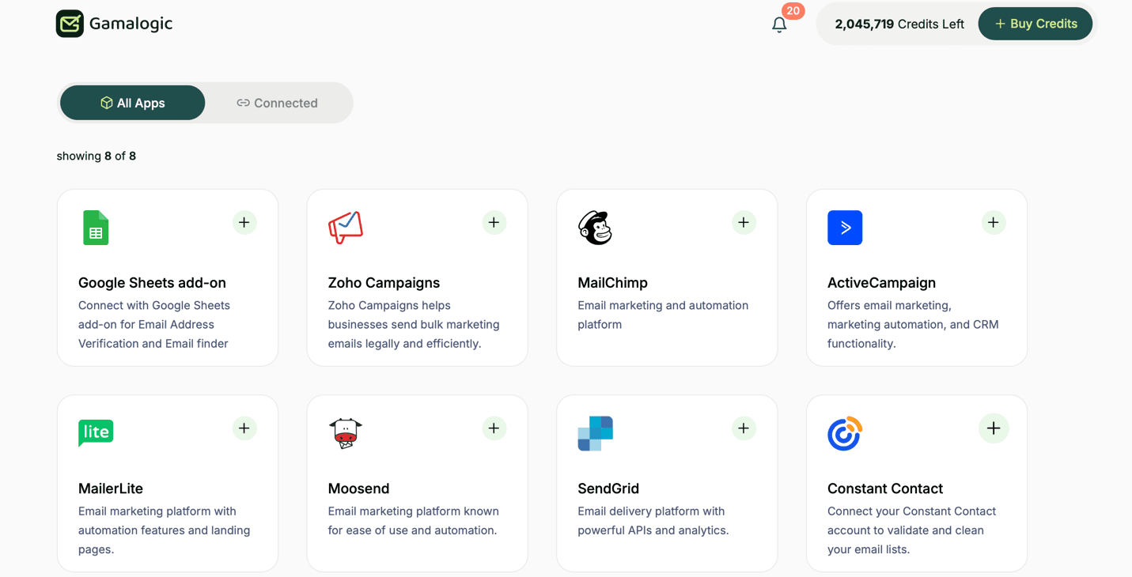Click plus button on ActiveCampaign card

pyautogui.click(x=994, y=223)
